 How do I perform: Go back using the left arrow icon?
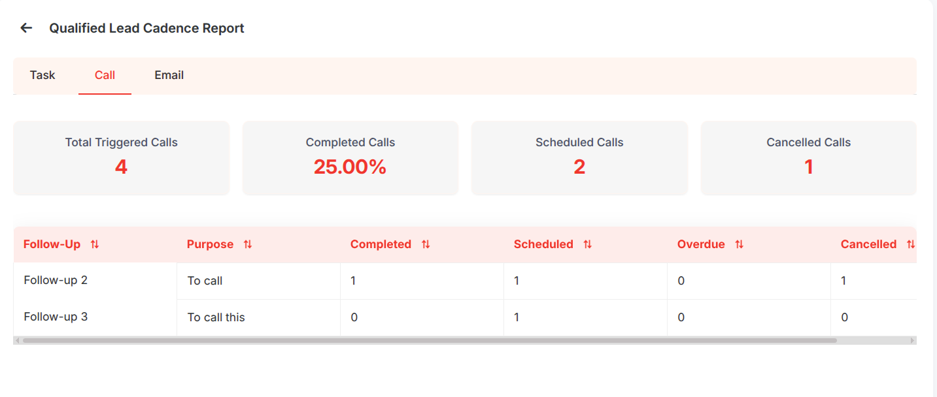click(x=26, y=28)
